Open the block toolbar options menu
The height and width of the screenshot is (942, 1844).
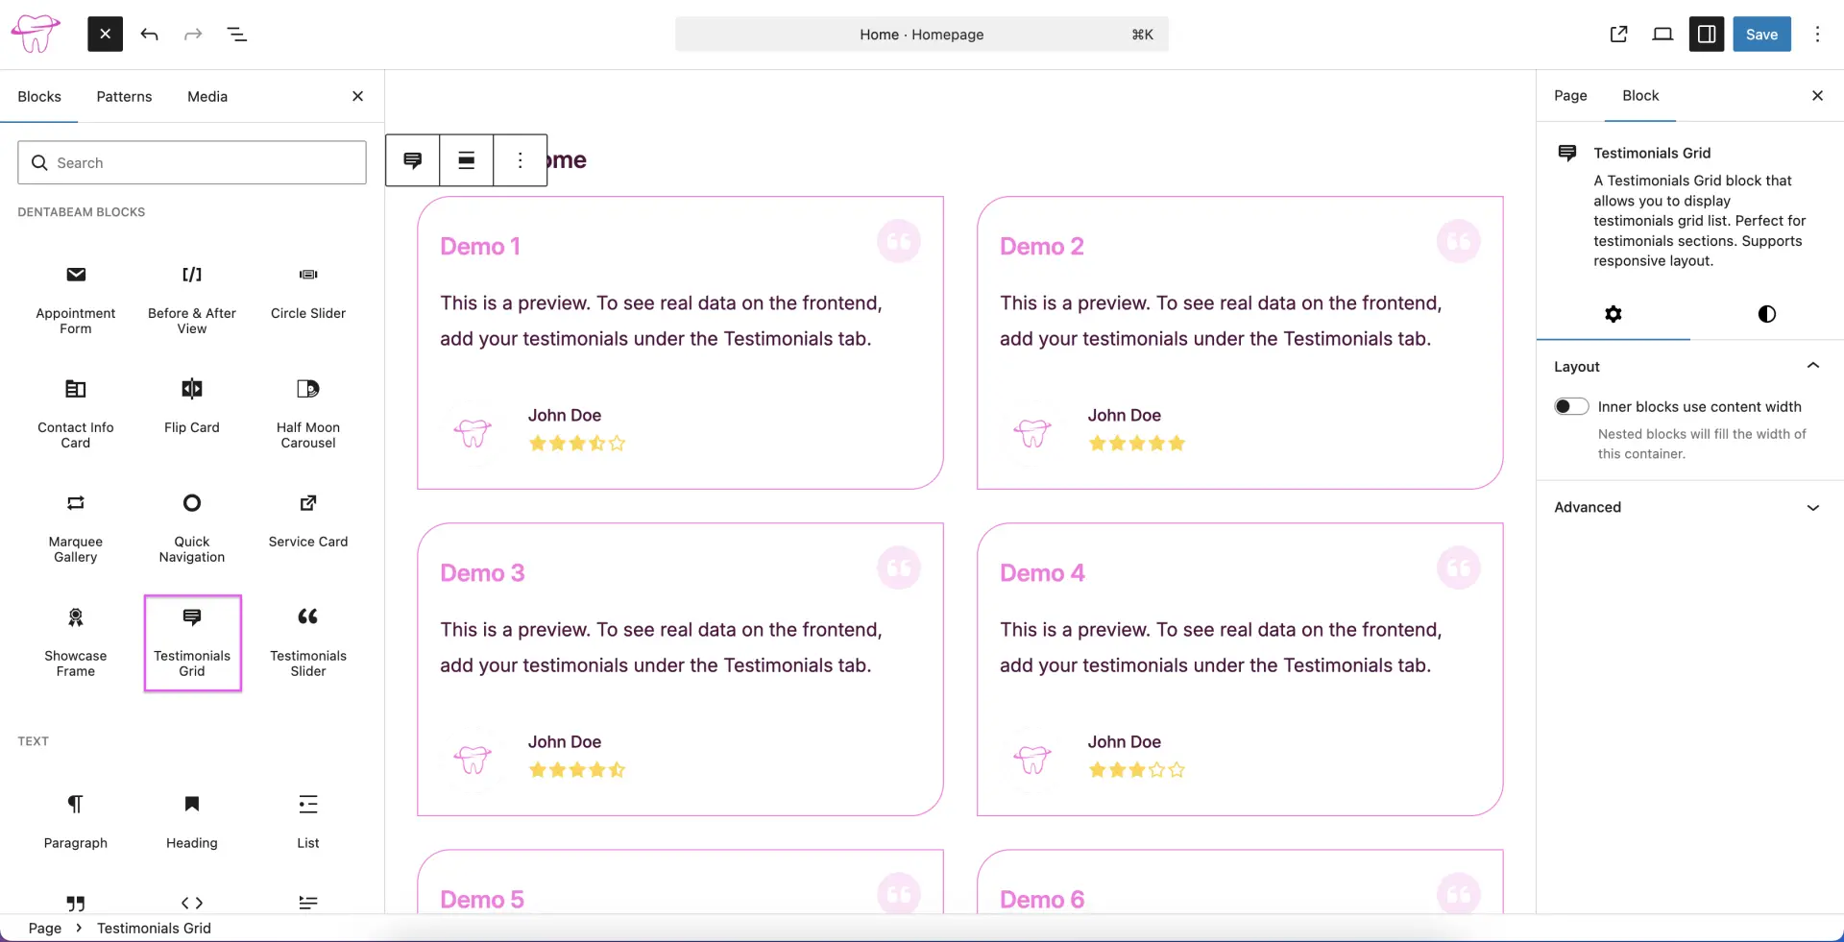(x=521, y=160)
